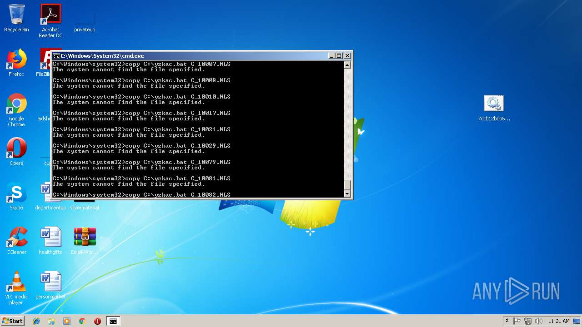
Task: Open Windows Media Player from the taskbar
Action: (67, 321)
